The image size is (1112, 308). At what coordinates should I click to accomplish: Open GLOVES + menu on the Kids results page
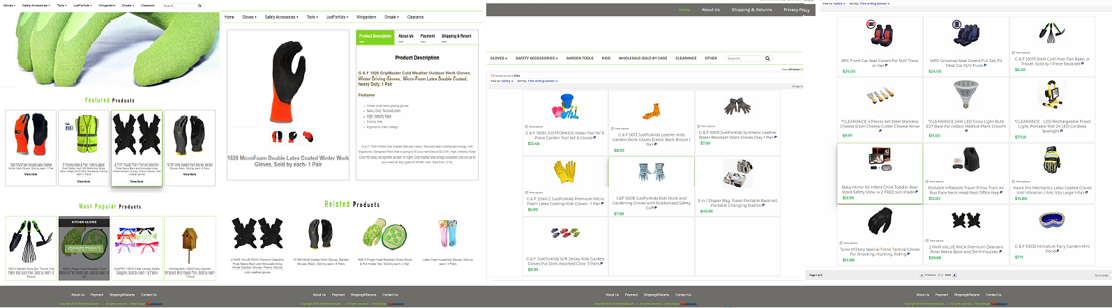pyautogui.click(x=499, y=59)
